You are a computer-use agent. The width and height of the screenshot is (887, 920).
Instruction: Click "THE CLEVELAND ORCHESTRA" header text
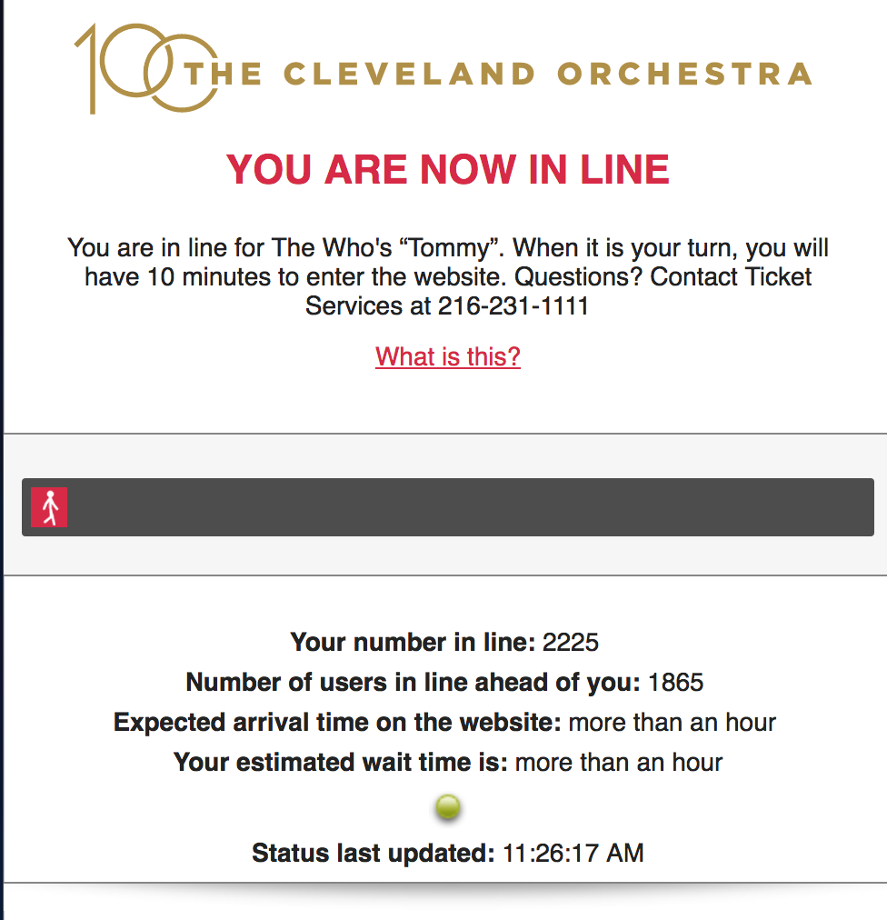(x=498, y=74)
